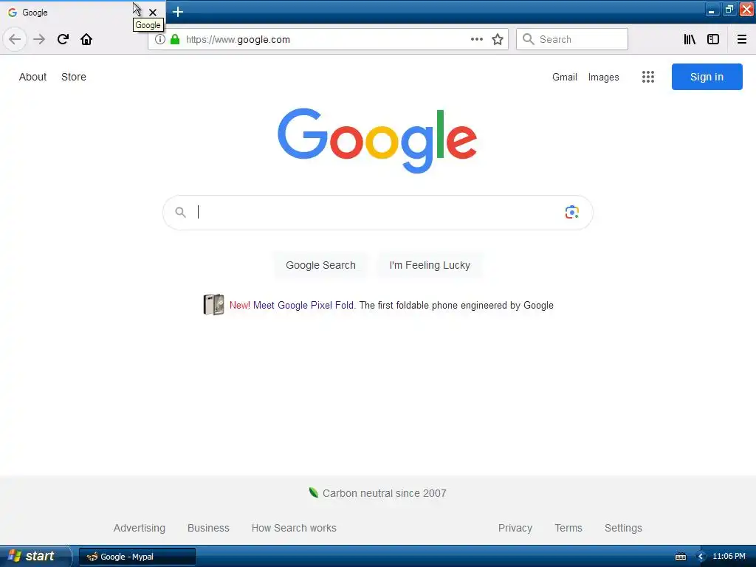Viewport: 756px width, 567px height.
Task: Follow the Meet Google Pixel Fold link
Action: pos(303,305)
